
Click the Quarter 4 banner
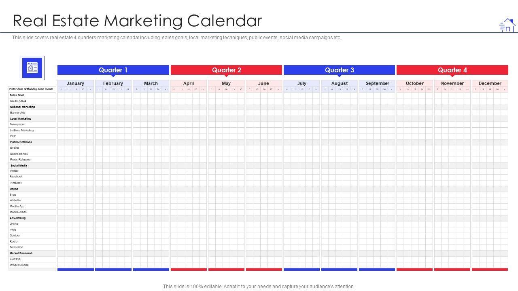click(x=452, y=70)
